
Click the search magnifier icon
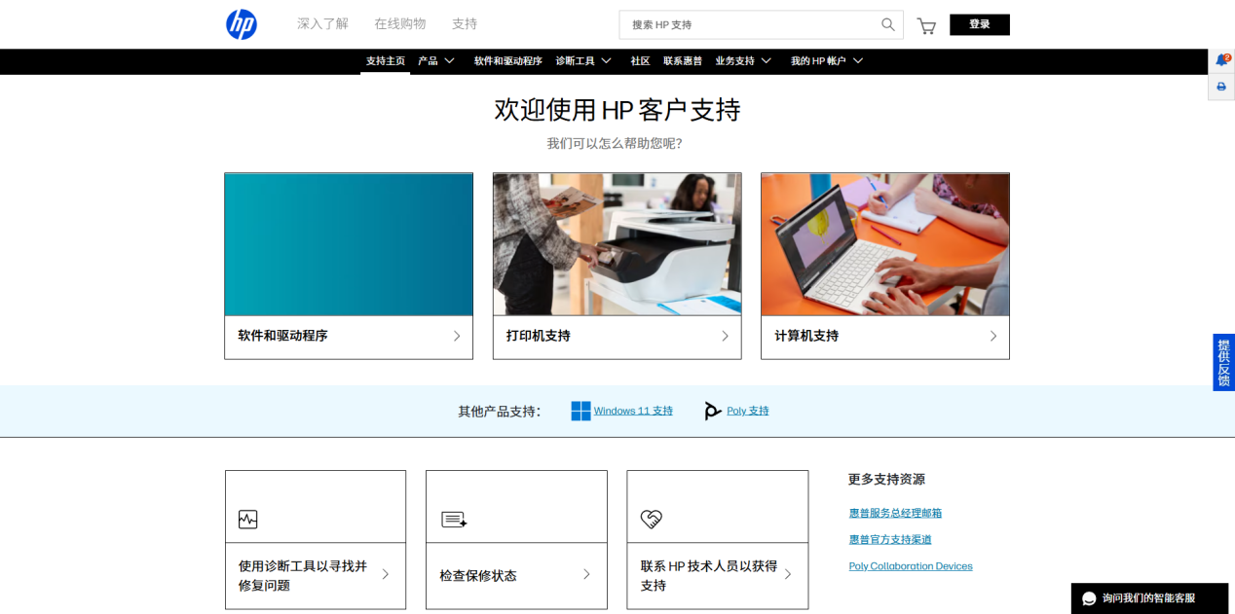point(887,24)
